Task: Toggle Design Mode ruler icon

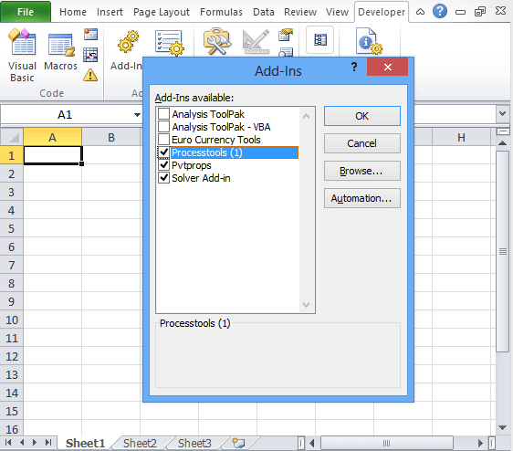Action: pos(256,42)
